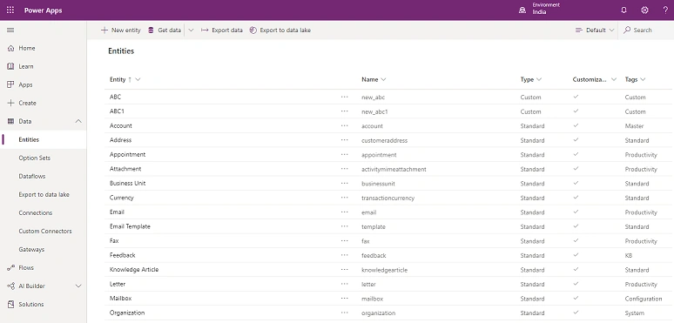Select the activitymimeattachment name cell
The width and height of the screenshot is (674, 323).
point(394,169)
